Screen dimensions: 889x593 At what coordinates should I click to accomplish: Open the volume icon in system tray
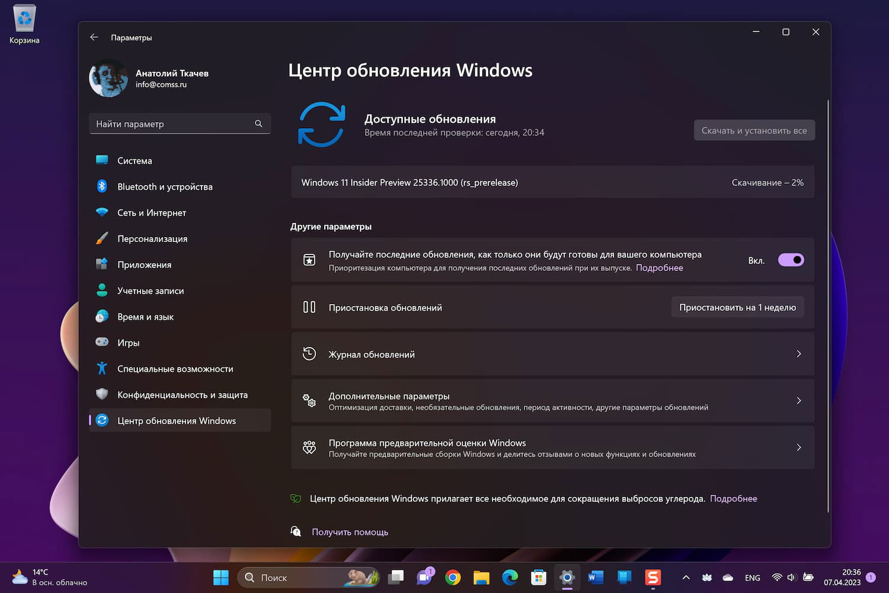coord(791,577)
